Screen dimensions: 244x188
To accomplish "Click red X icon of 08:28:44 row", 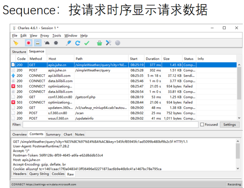I will [13, 102].
